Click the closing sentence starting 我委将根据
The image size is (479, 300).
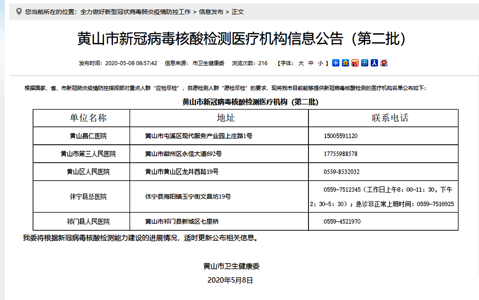point(142,238)
